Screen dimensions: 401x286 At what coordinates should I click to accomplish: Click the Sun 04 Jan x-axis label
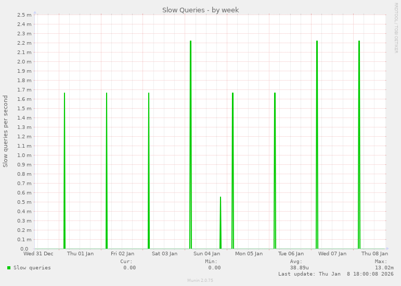(x=206, y=254)
